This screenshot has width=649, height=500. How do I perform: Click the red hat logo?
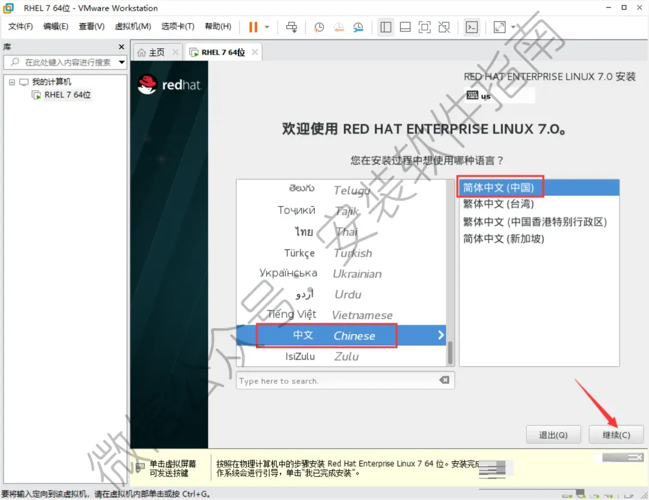tap(169, 85)
